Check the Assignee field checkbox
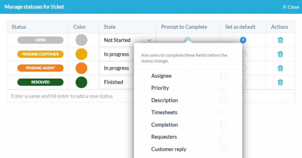 (224, 76)
